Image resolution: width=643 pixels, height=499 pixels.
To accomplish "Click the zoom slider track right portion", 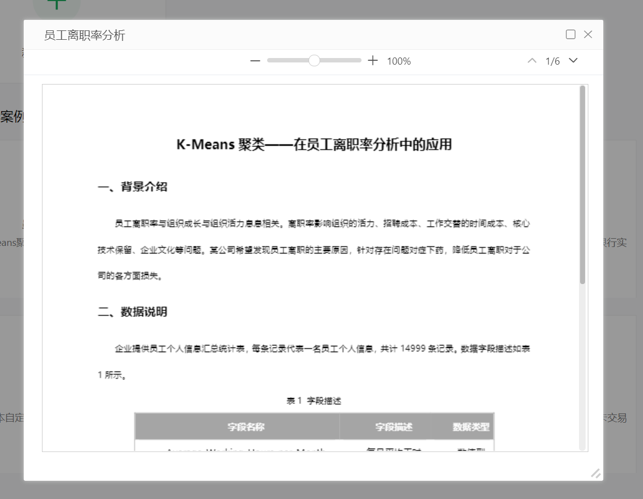I will point(341,60).
